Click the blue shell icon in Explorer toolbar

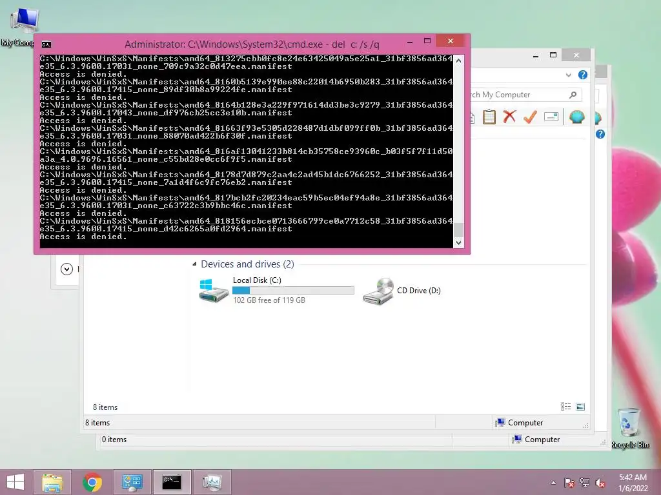click(x=576, y=117)
